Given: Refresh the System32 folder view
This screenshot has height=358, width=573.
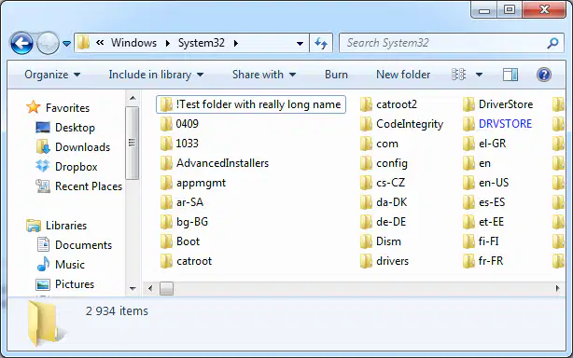Looking at the screenshot, I should point(321,43).
